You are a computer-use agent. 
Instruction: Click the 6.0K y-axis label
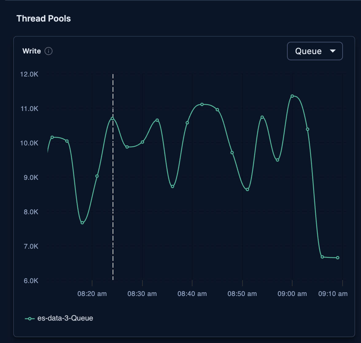[x=31, y=281]
